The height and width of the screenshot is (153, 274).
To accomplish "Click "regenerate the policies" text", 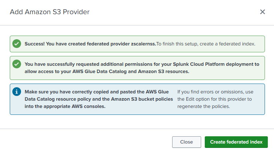I will [x=203, y=106].
